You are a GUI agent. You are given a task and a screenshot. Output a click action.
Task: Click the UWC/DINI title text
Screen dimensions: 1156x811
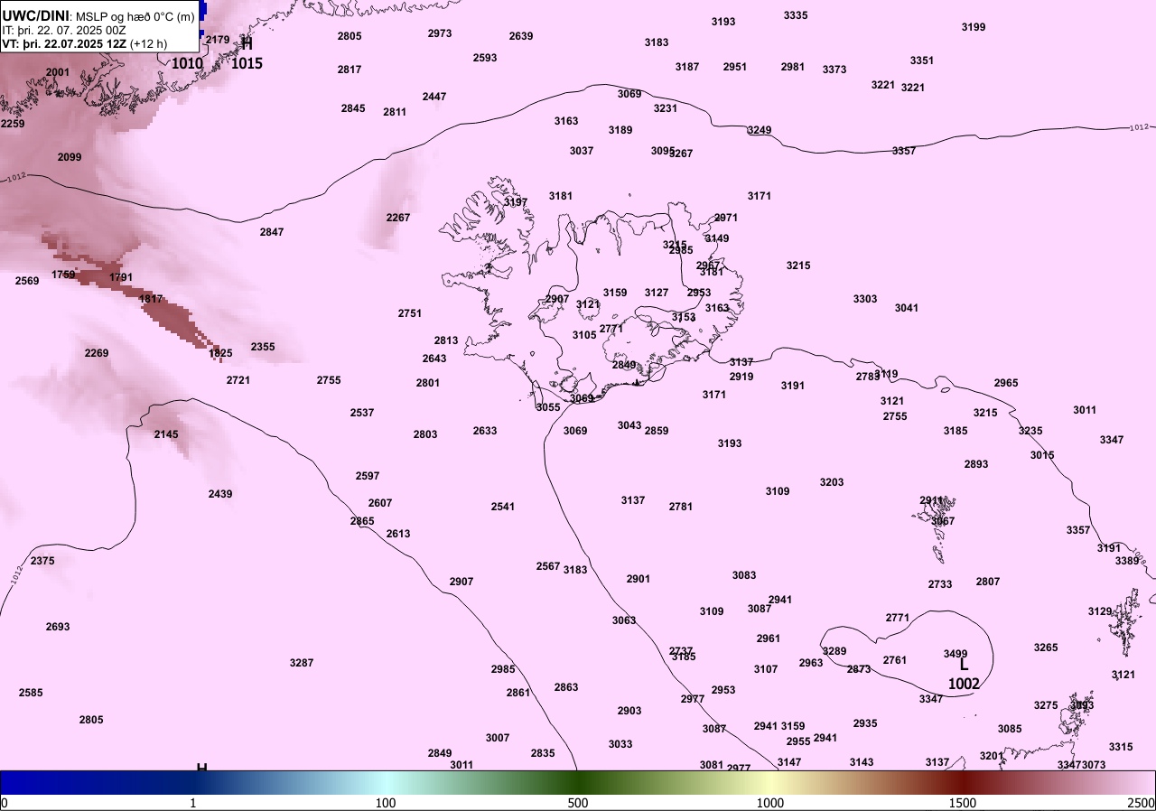click(36, 16)
